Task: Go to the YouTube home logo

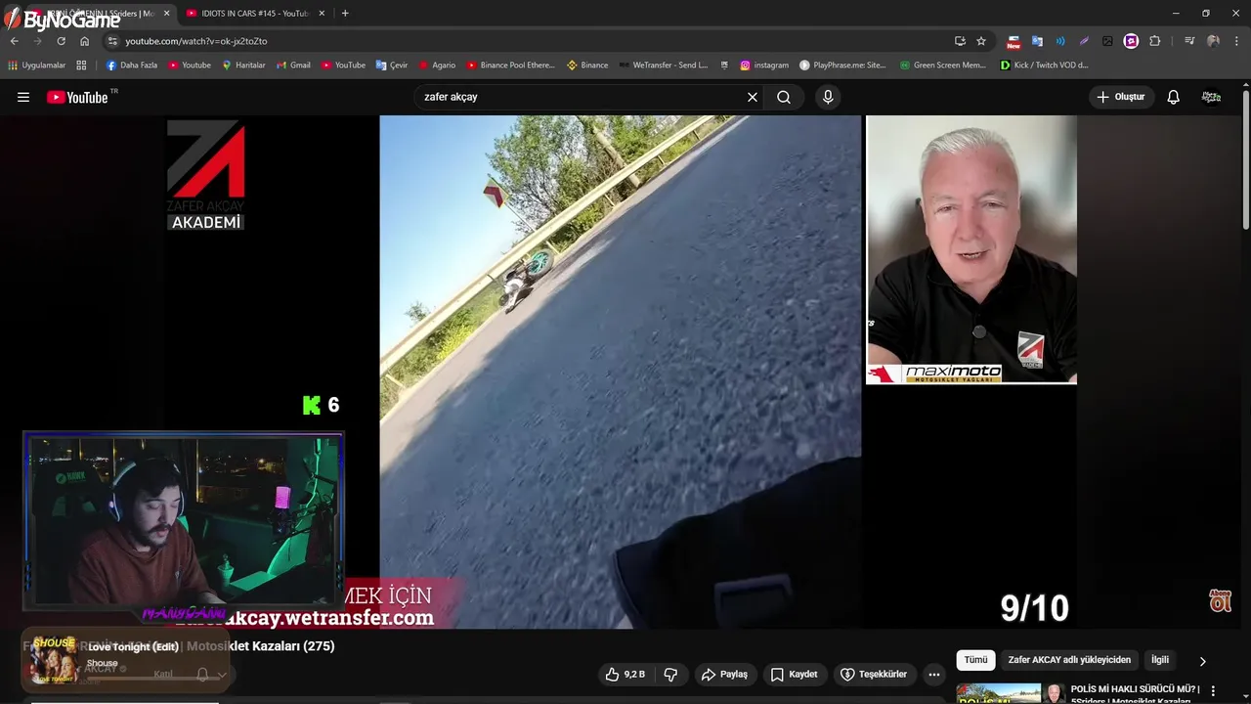Action: (x=77, y=97)
